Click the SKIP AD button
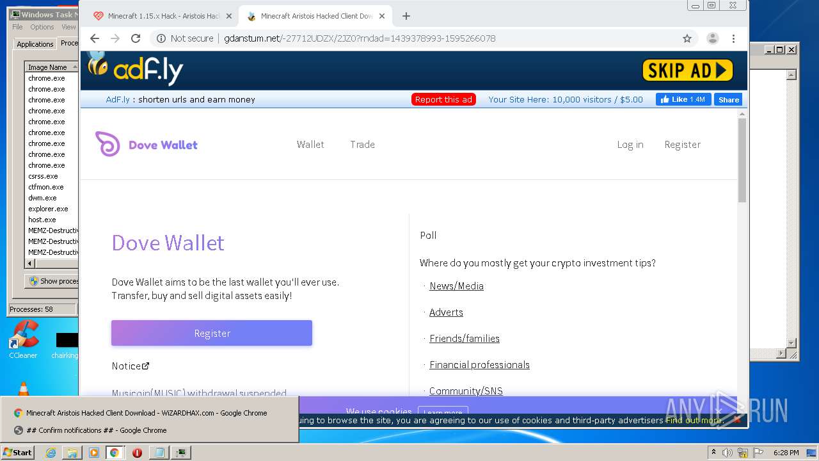Image resolution: width=819 pixels, height=461 pixels. (688, 70)
